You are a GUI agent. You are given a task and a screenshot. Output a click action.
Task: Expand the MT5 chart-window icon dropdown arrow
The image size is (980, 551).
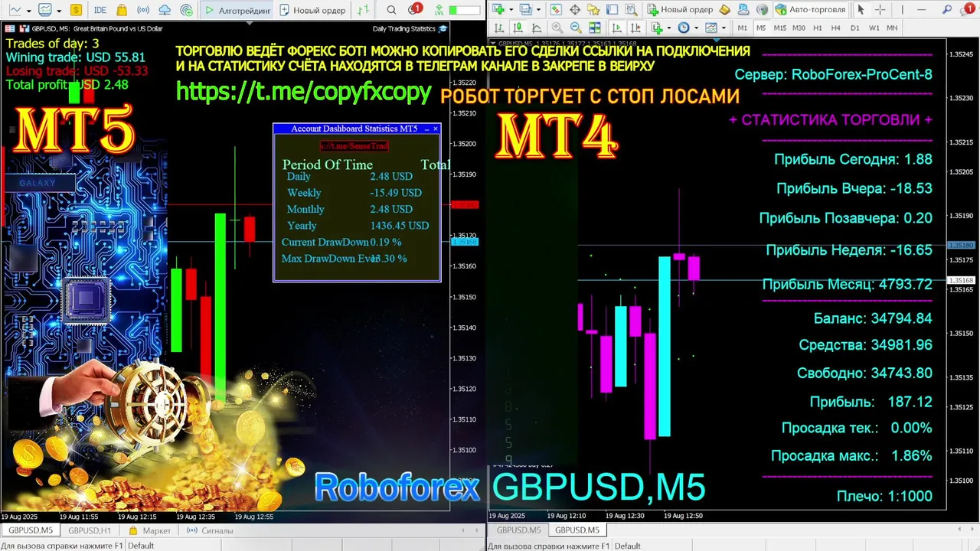[x=59, y=11]
